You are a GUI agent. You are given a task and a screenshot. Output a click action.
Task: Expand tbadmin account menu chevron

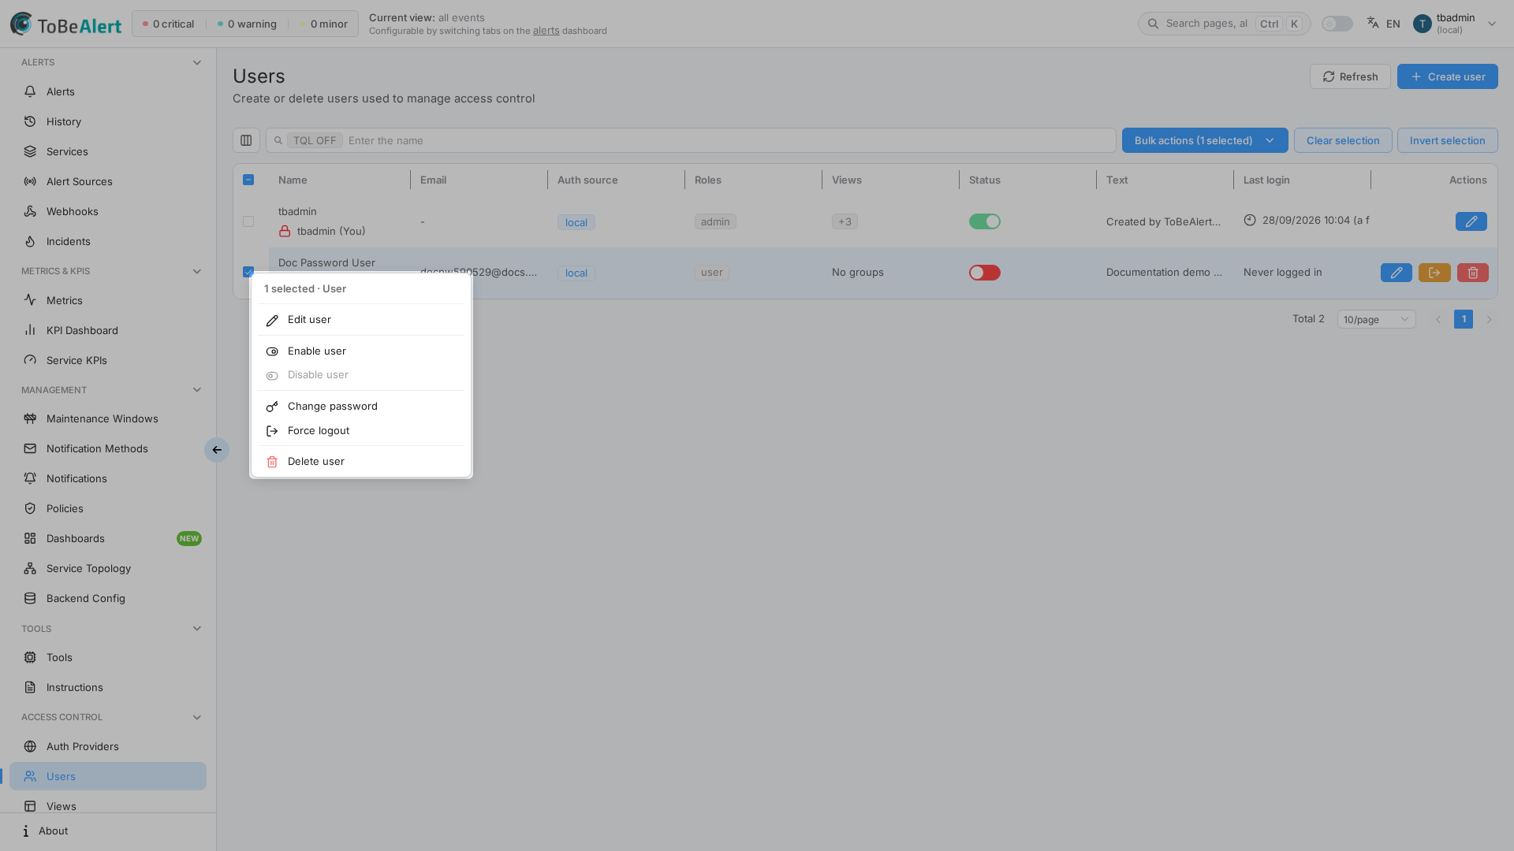click(1491, 24)
